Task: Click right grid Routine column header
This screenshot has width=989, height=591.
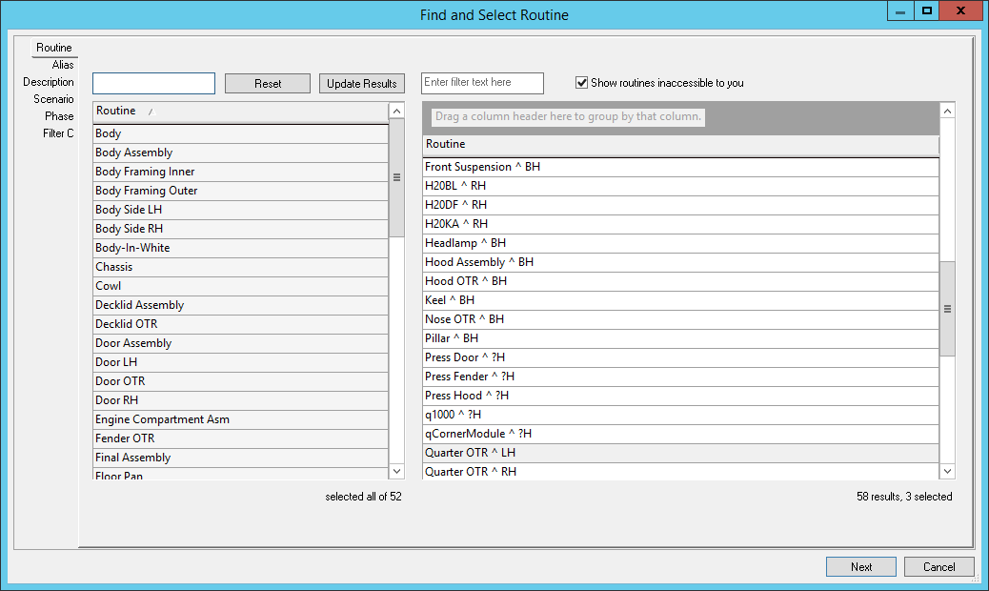Action: pyautogui.click(x=680, y=145)
